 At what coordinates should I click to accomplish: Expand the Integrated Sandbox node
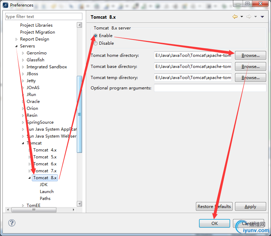click(23, 67)
